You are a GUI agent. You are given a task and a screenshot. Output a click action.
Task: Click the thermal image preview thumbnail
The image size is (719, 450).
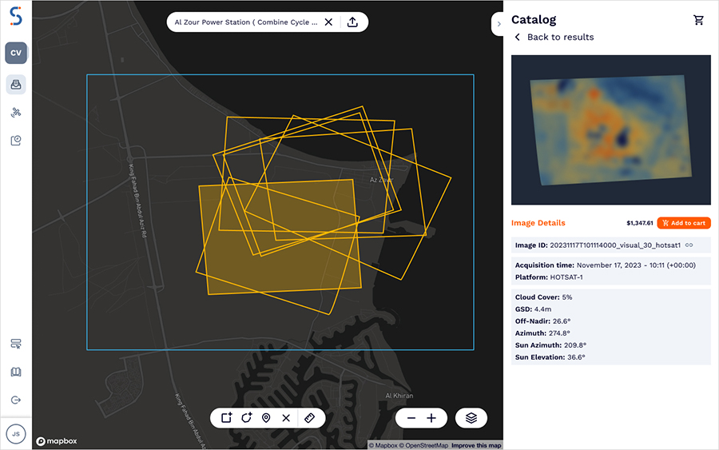(x=611, y=129)
